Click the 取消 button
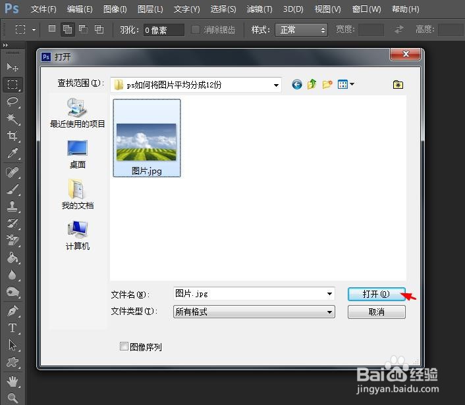 (x=376, y=312)
